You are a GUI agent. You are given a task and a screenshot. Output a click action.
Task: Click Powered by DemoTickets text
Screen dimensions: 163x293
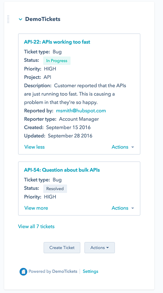[53, 271]
